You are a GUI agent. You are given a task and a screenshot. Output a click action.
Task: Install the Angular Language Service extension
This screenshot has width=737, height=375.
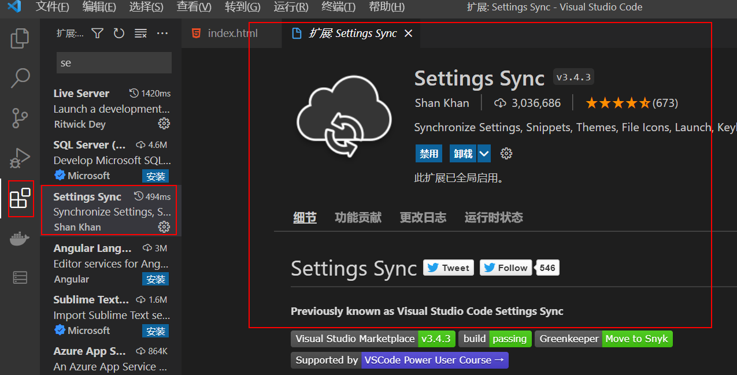tap(155, 280)
